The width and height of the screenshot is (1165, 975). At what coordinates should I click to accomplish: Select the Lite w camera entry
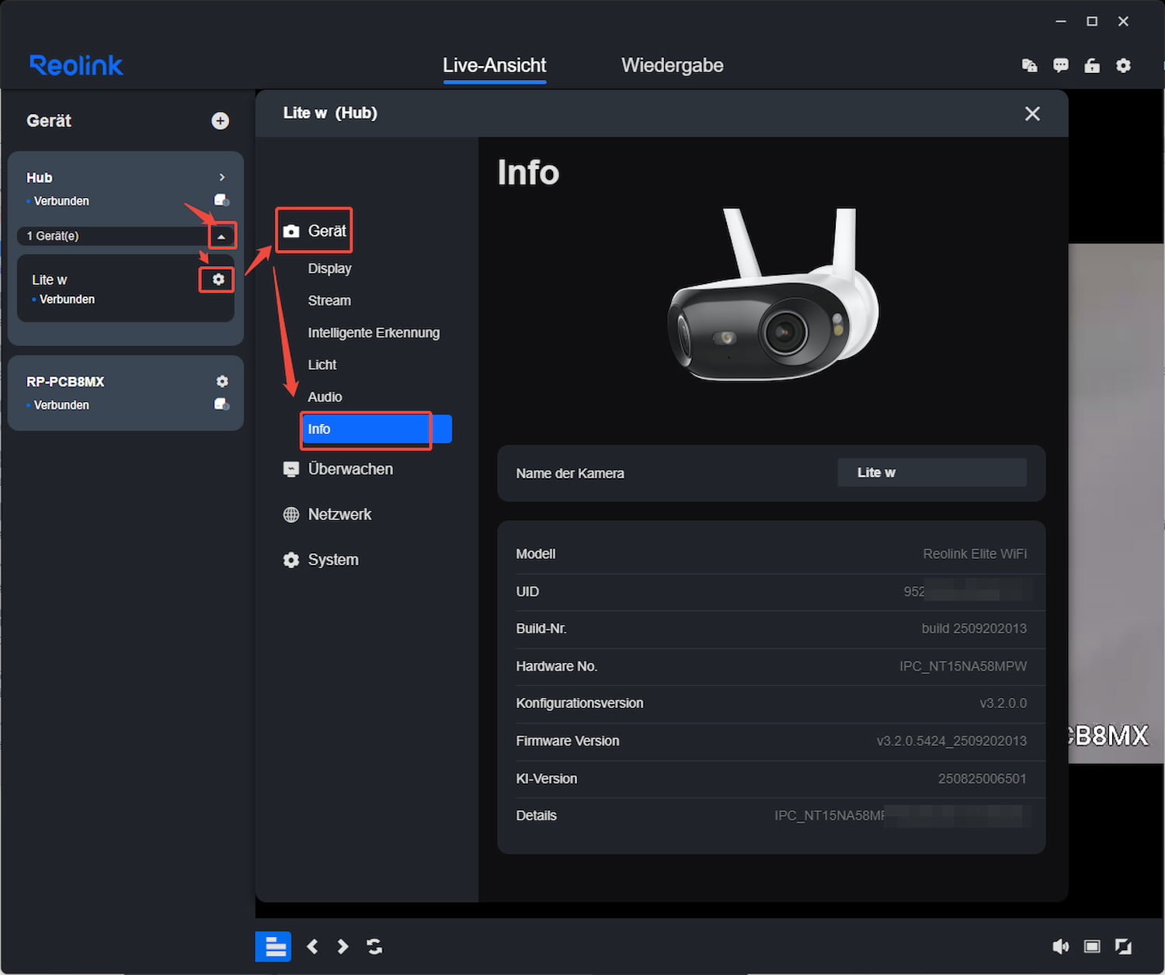[x=126, y=288]
